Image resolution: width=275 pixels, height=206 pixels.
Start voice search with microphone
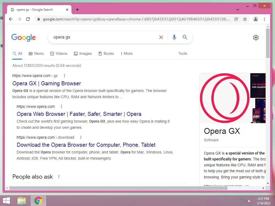coord(174,37)
